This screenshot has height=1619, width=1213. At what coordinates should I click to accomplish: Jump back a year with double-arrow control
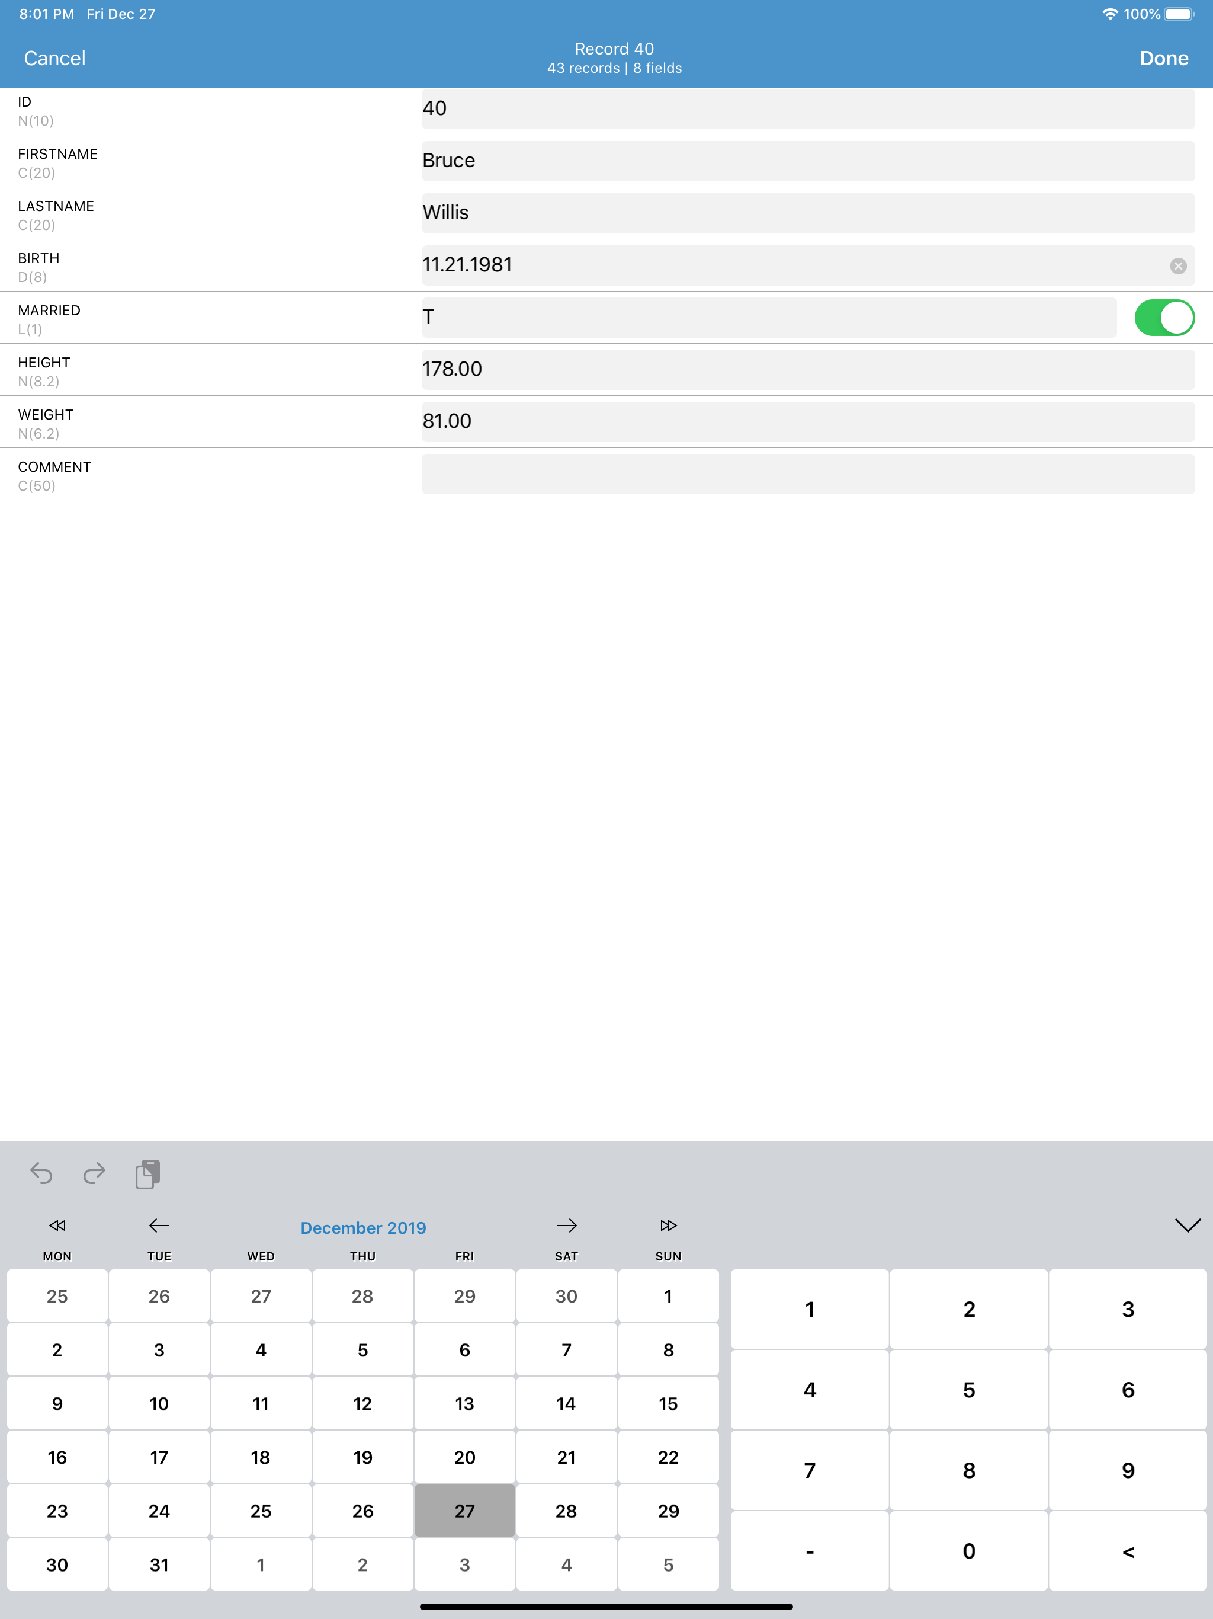pyautogui.click(x=57, y=1227)
